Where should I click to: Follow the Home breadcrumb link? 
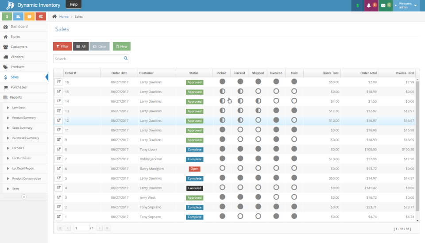[64, 16]
